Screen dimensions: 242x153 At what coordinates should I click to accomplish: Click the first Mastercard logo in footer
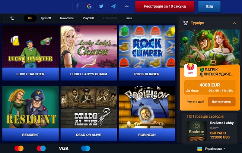(19, 149)
